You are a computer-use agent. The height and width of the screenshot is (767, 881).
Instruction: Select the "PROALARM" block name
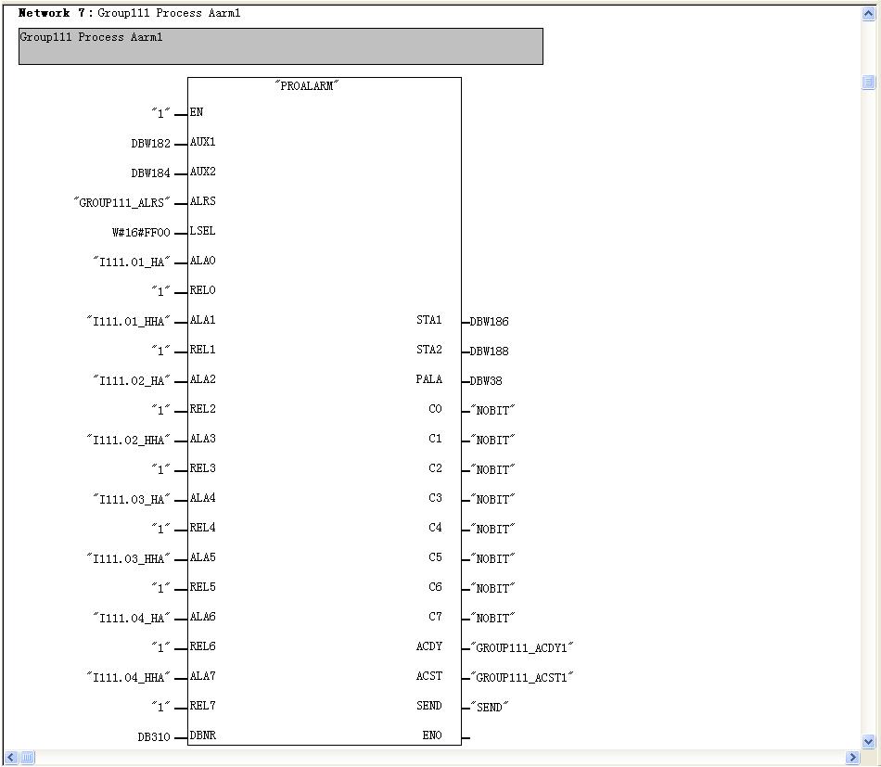point(307,86)
